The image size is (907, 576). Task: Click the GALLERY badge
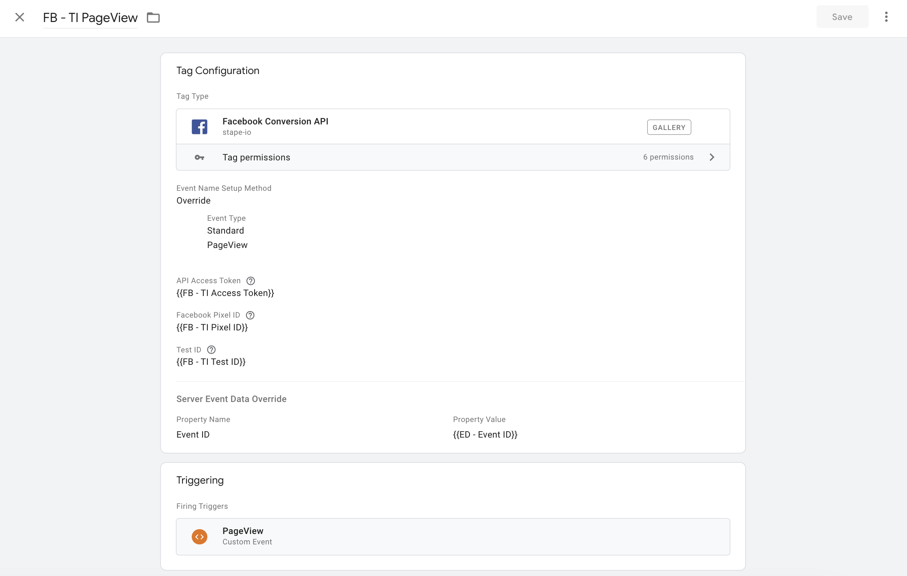tap(669, 127)
